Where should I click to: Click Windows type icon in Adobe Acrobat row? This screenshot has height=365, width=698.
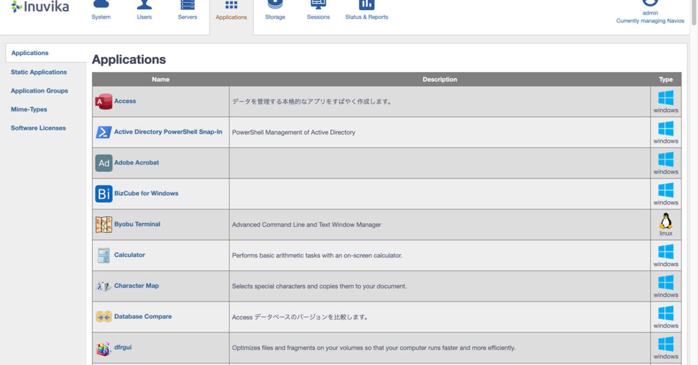click(x=665, y=159)
